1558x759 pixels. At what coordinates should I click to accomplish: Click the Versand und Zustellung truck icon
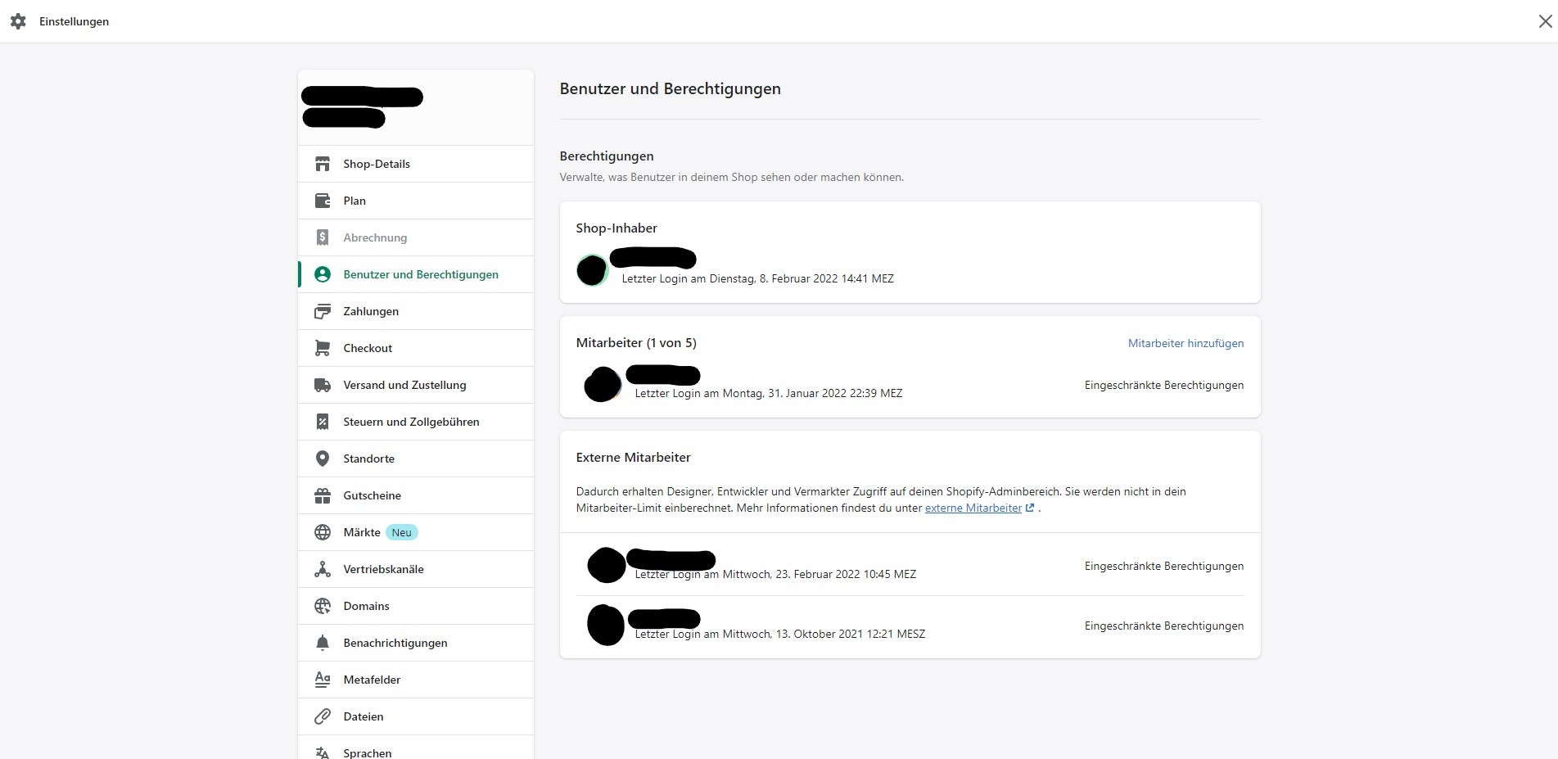[323, 385]
